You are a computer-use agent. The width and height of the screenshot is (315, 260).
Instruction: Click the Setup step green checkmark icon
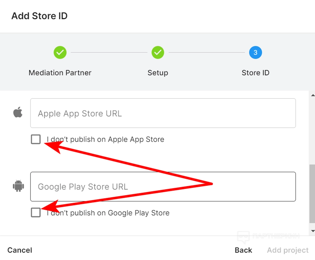(157, 52)
